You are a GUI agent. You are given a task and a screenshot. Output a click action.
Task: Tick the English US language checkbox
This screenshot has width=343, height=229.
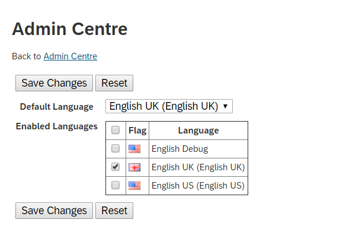[116, 185]
